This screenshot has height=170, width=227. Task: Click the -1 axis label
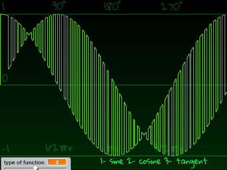(x=6, y=148)
